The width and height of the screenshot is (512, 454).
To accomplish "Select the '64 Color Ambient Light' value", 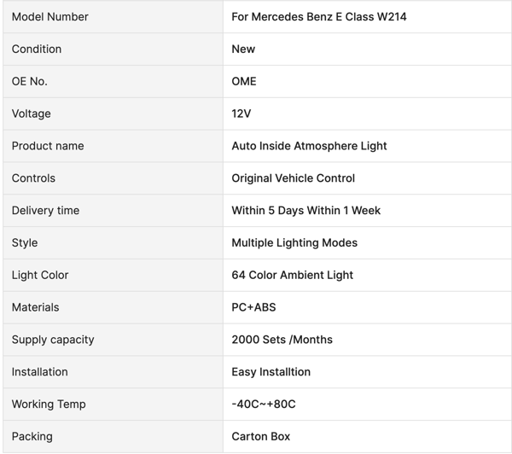I will [x=292, y=275].
